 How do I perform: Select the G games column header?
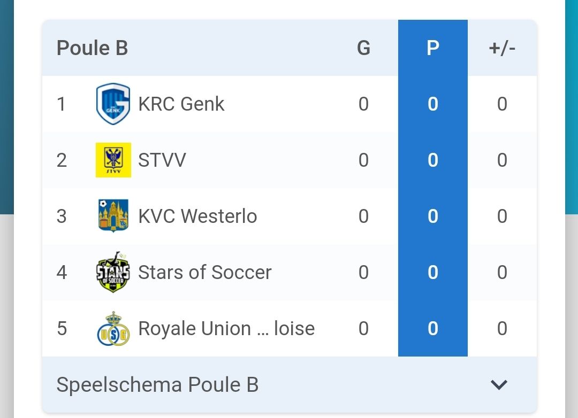[363, 48]
